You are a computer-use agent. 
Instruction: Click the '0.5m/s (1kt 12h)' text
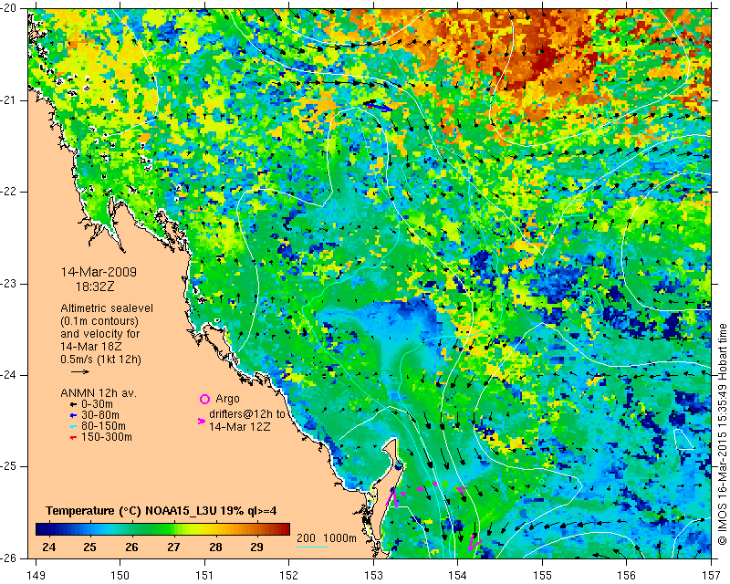click(x=100, y=360)
